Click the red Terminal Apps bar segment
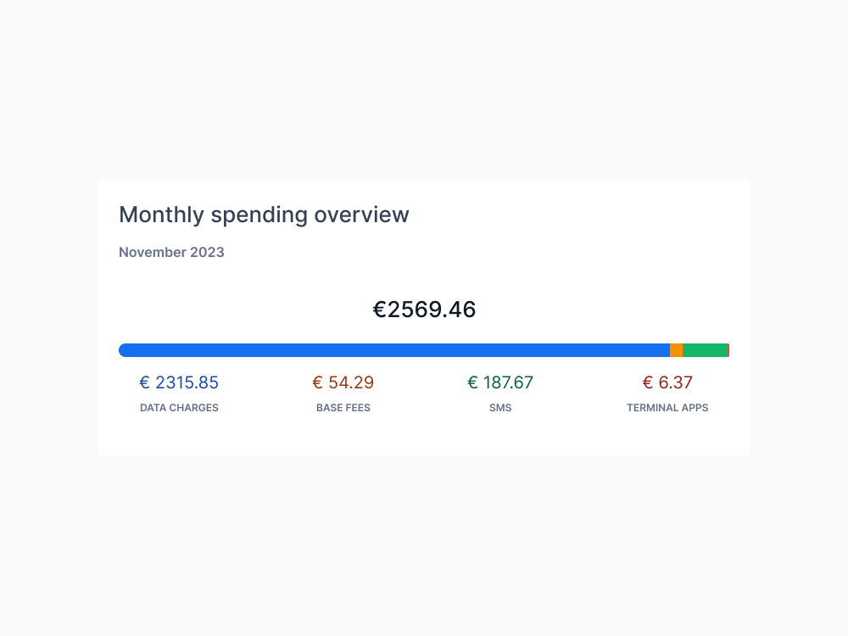Image resolution: width=848 pixels, height=636 pixels. point(728,349)
